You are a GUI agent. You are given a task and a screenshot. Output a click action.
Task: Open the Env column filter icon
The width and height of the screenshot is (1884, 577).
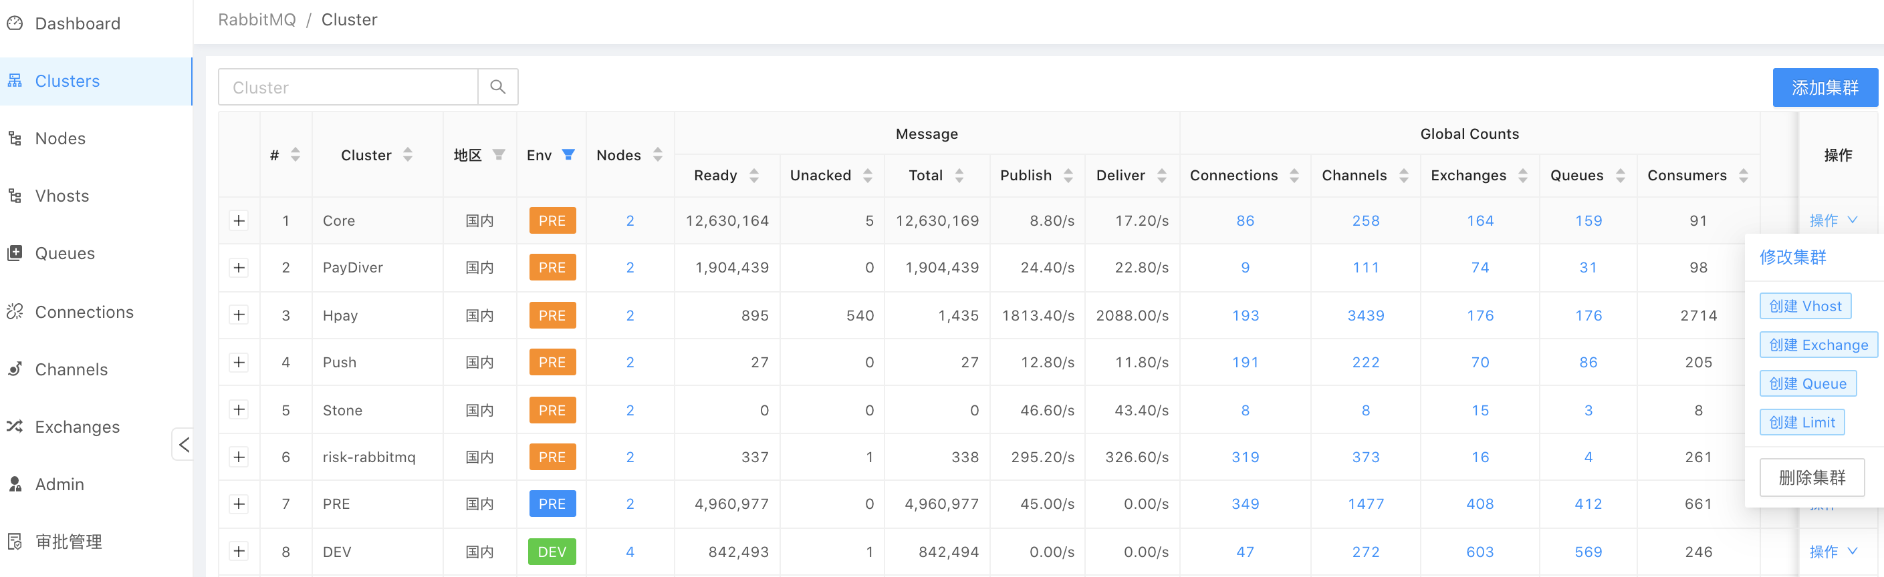tap(568, 154)
